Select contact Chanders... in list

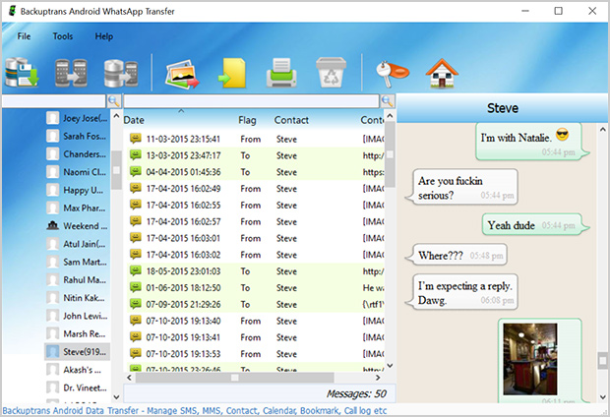(x=77, y=154)
